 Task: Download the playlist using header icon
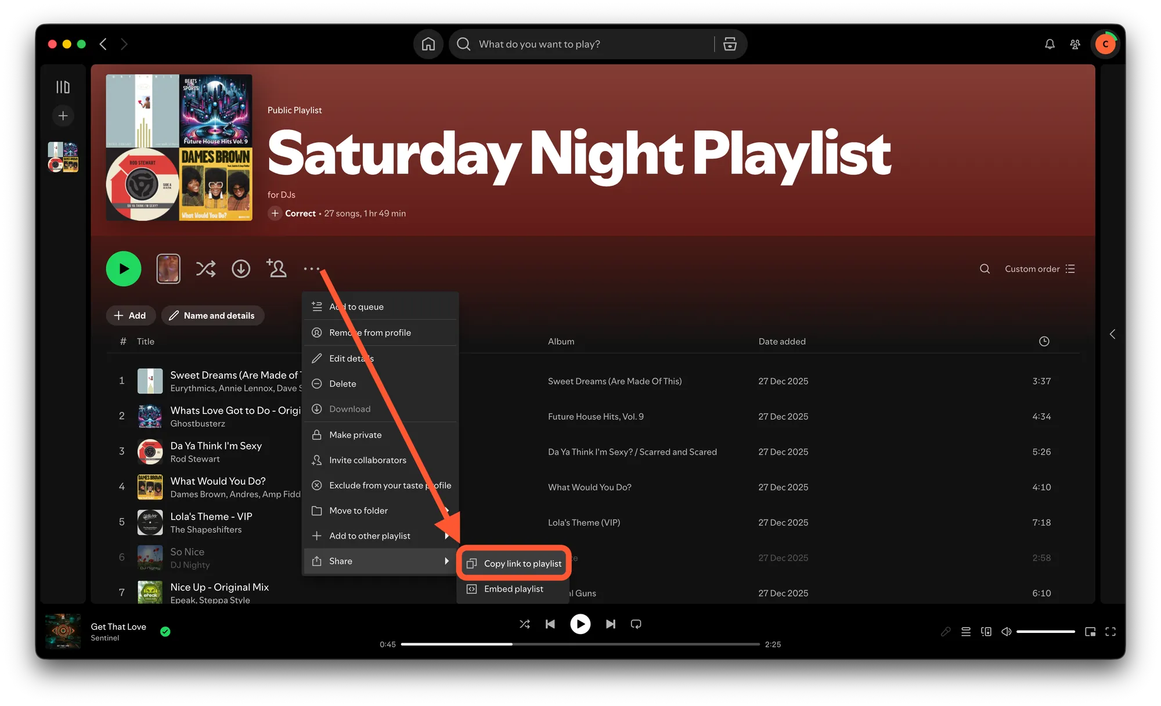click(x=241, y=269)
